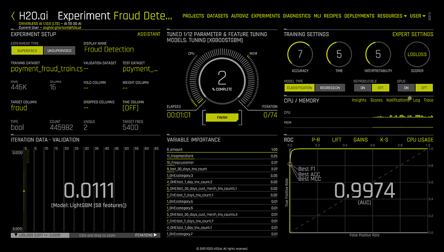Viewport: 444px width, 252px height.
Task: Open the weight column selector
Action: coord(125,88)
